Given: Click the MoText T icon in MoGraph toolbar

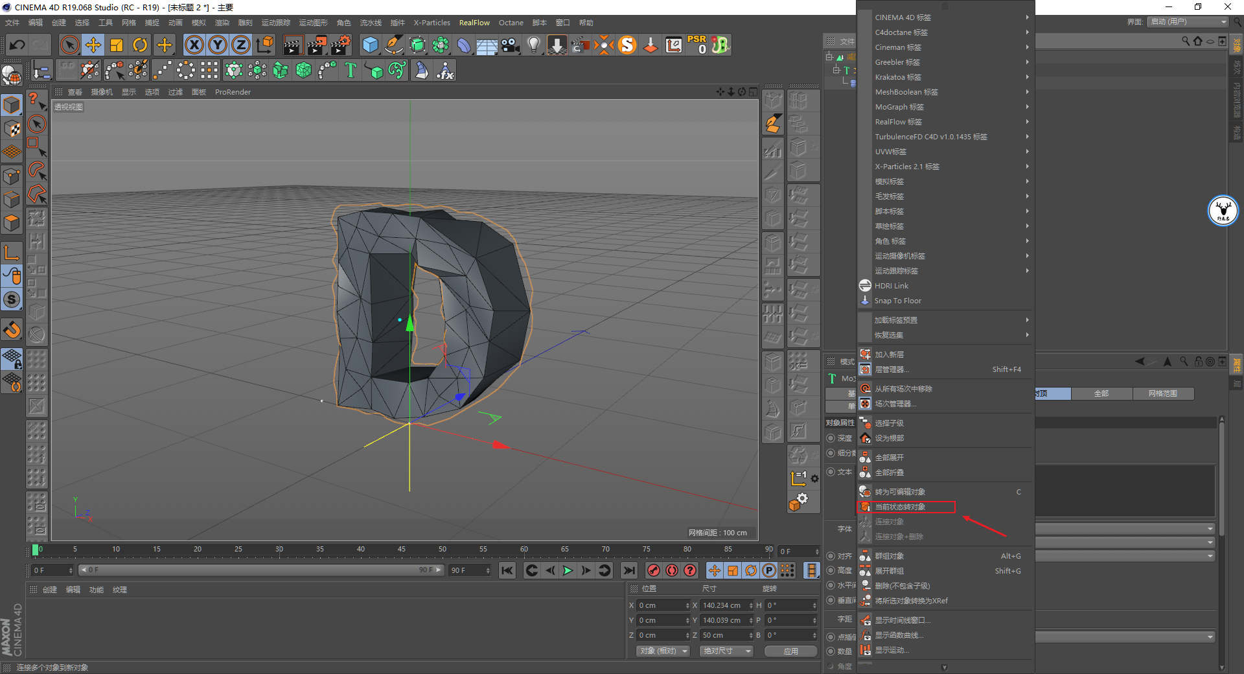Looking at the screenshot, I should pyautogui.click(x=351, y=70).
